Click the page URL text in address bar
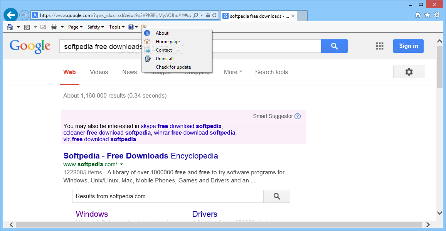Screen dimensions: 446x231 [x=116, y=15]
